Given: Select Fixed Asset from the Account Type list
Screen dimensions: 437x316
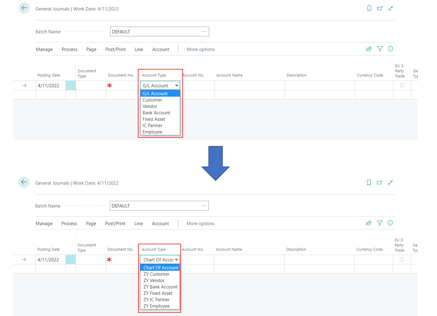Looking at the screenshot, I should point(160,119).
